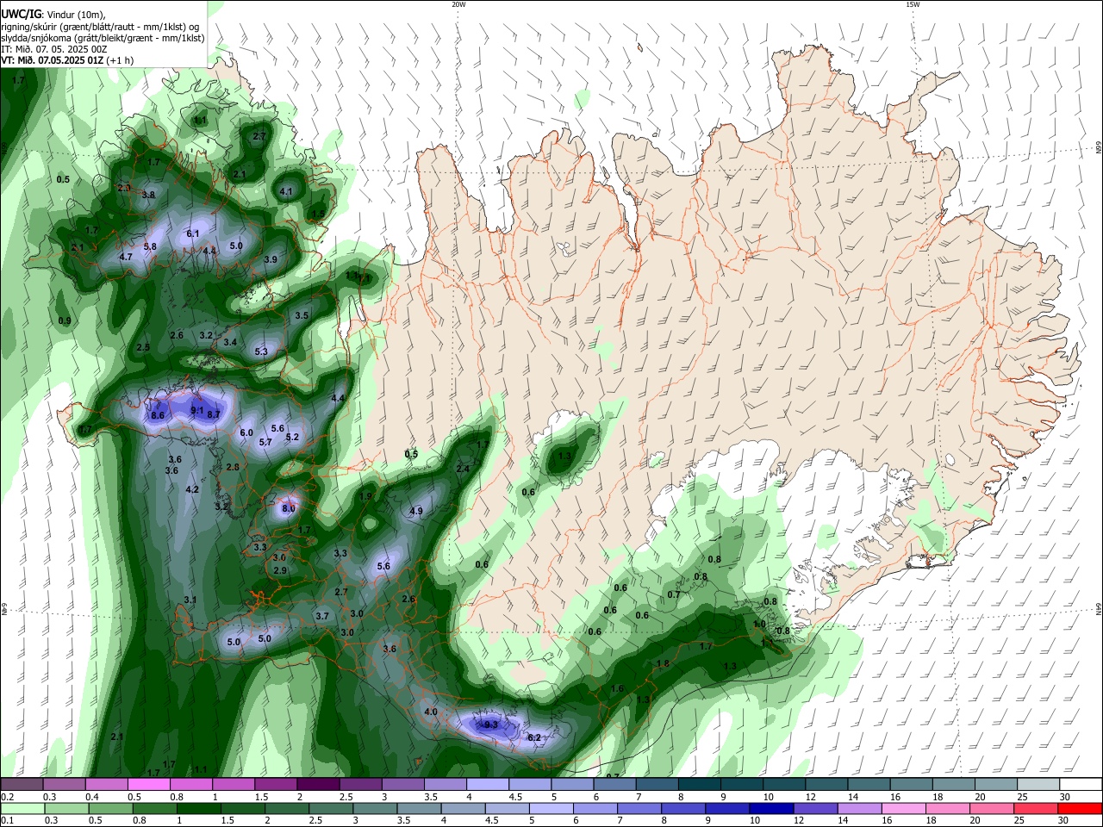1103x827 pixels.
Task: Click the 5.3 precipitation value
Action: point(261,351)
